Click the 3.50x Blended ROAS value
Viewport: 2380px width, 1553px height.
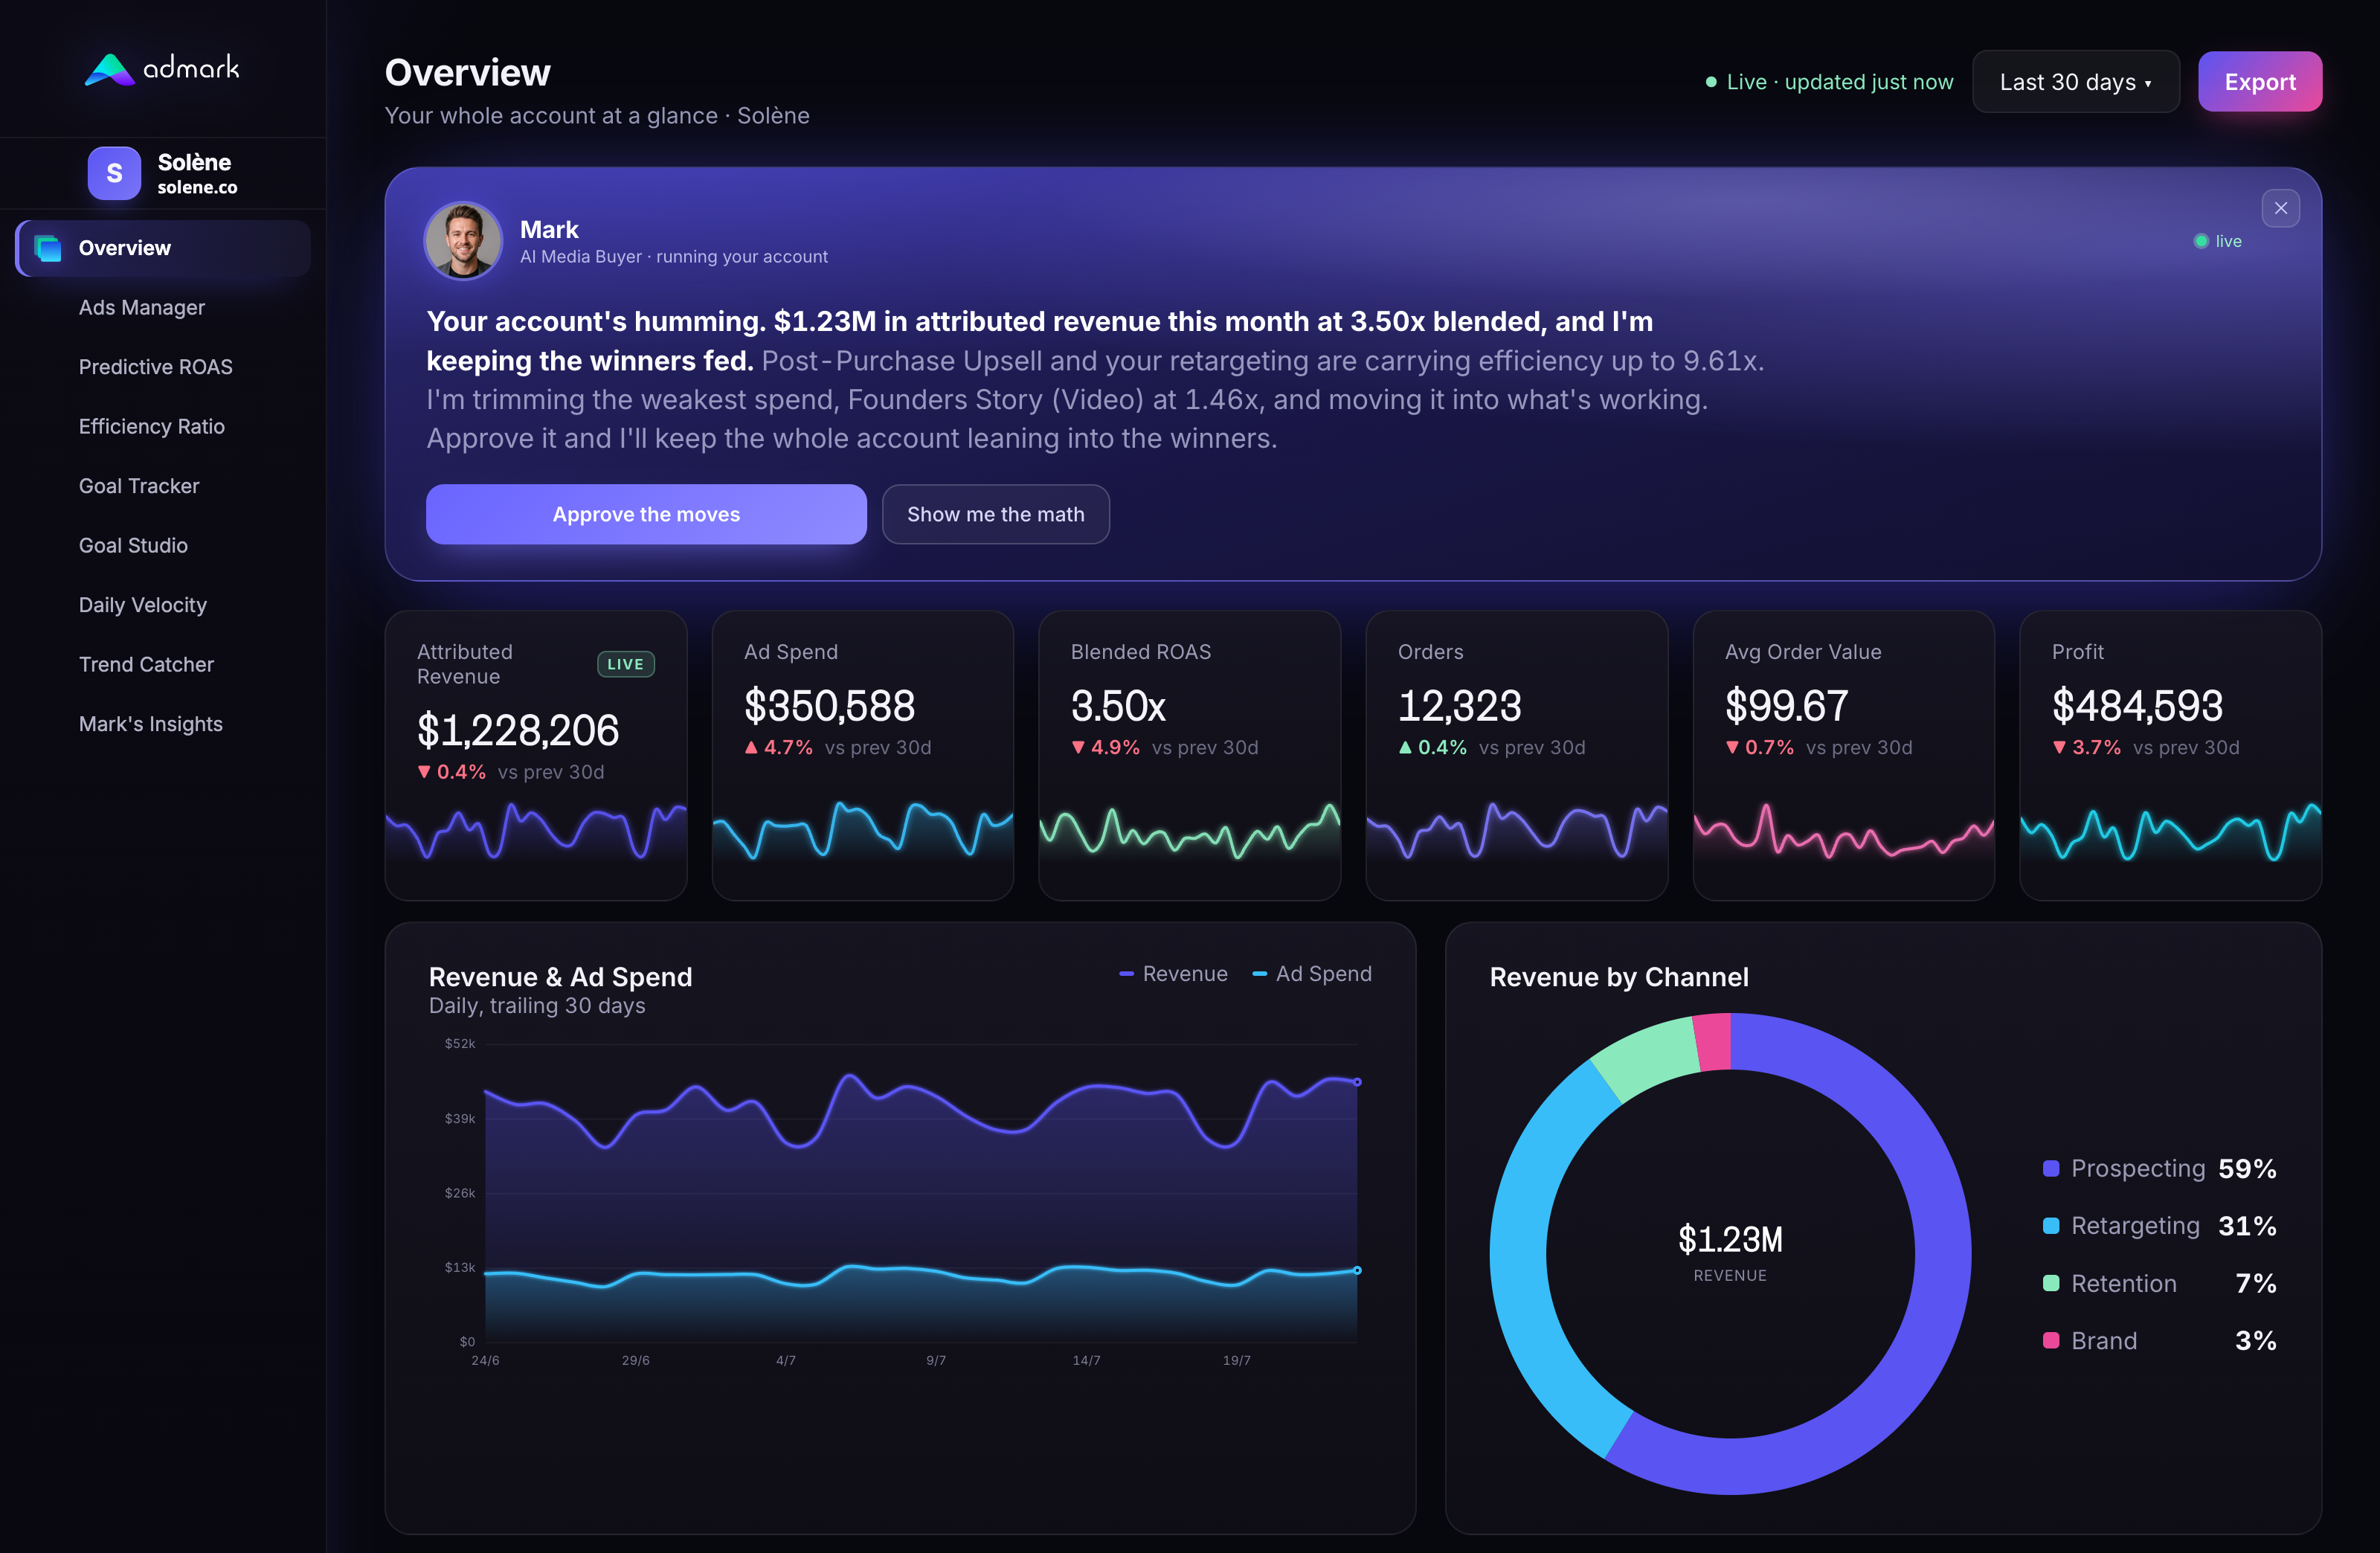click(x=1118, y=706)
